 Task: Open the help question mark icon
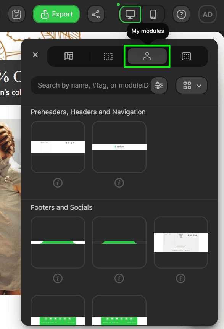[181, 14]
